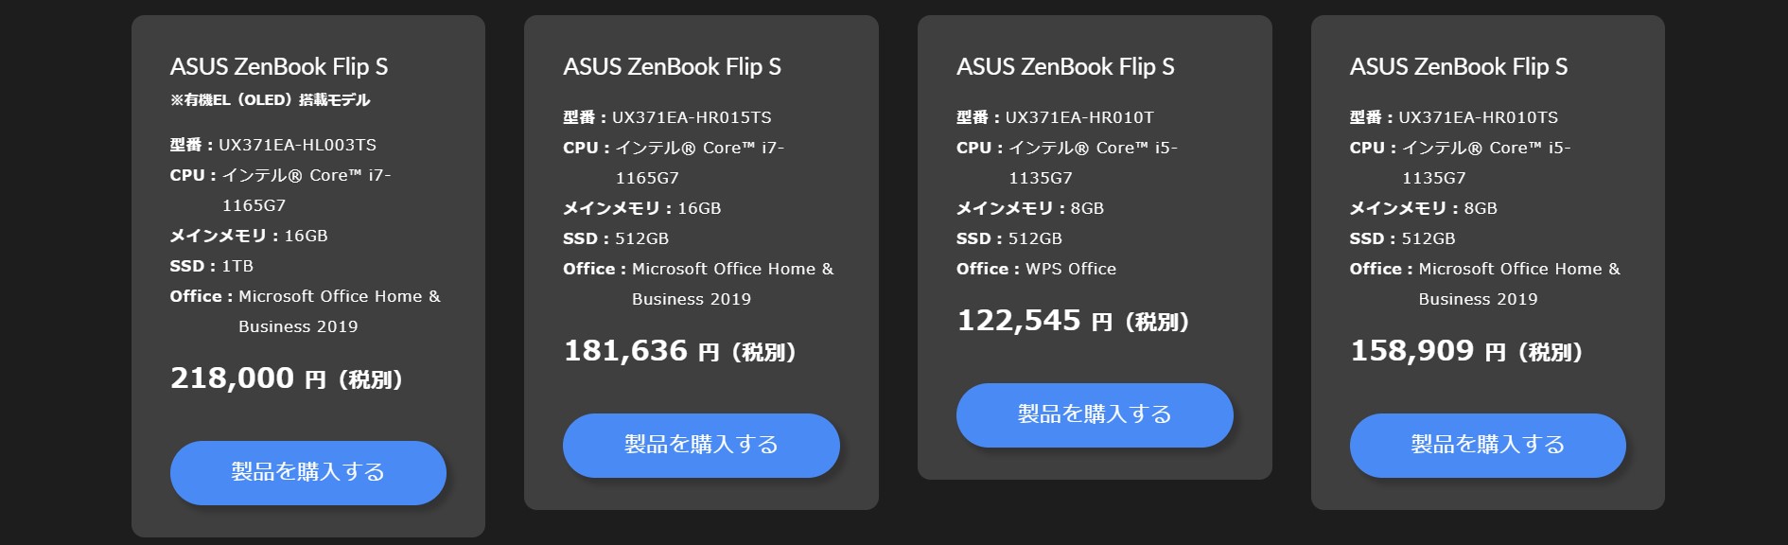This screenshot has height=545, width=1788.
Task: Click the 有機EL (OLED) 搭載モデル note
Action: 271,99
